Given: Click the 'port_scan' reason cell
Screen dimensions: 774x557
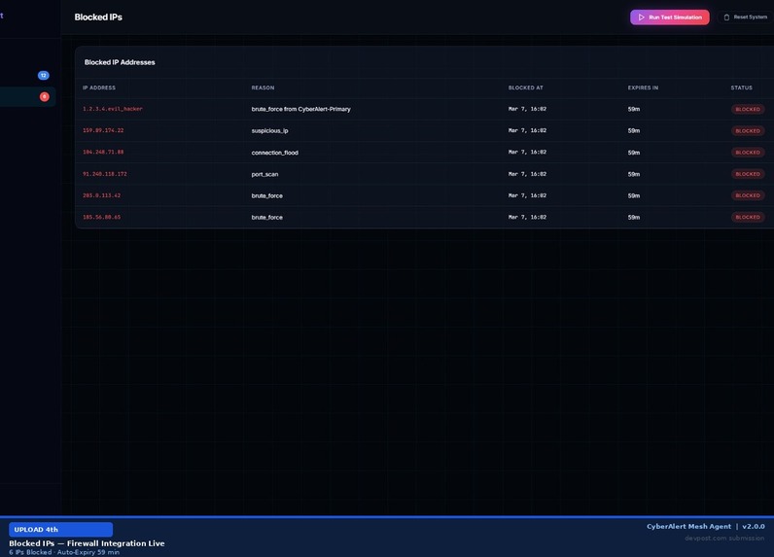Looking at the screenshot, I should pyautogui.click(x=264, y=174).
